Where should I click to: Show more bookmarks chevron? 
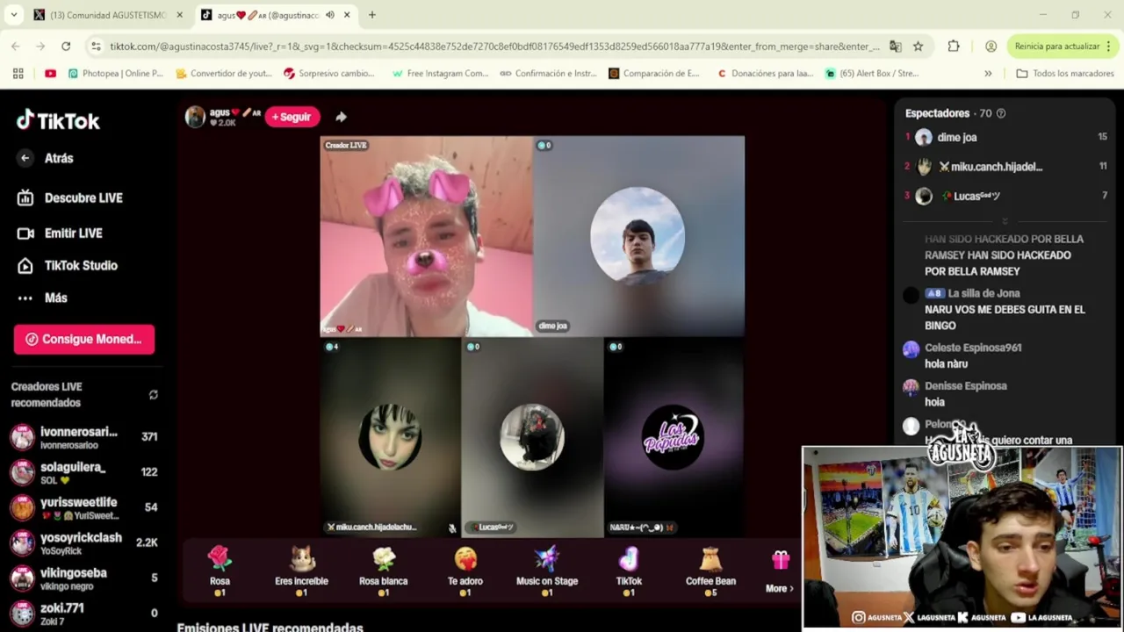[988, 74]
